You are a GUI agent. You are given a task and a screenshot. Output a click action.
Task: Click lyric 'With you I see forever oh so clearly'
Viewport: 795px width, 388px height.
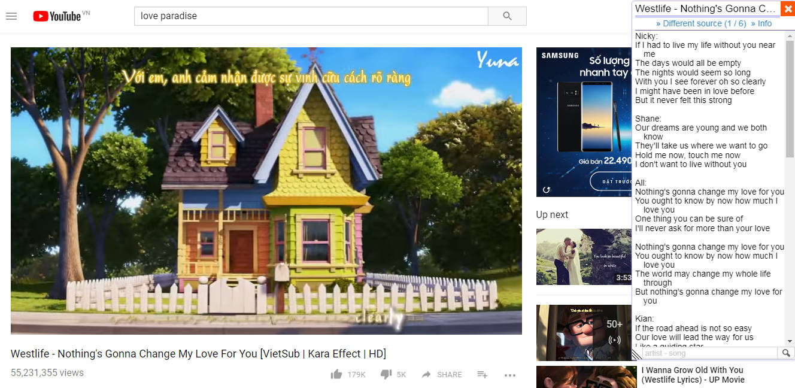pos(700,81)
